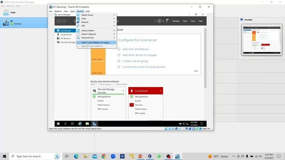Expand the USB submenu in Devices

click(x=96, y=26)
